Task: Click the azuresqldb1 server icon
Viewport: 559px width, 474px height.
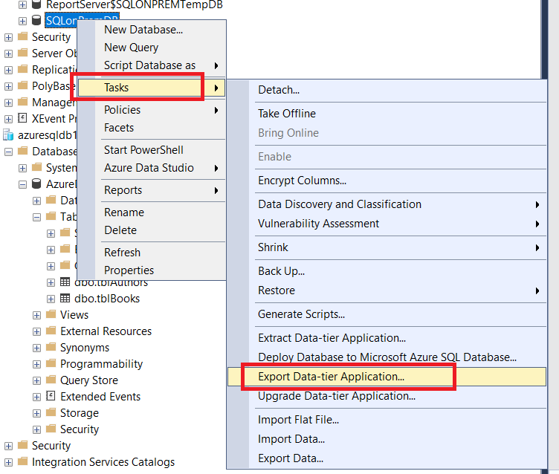Action: click(x=9, y=135)
